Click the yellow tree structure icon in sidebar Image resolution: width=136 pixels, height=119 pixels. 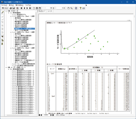2,40
